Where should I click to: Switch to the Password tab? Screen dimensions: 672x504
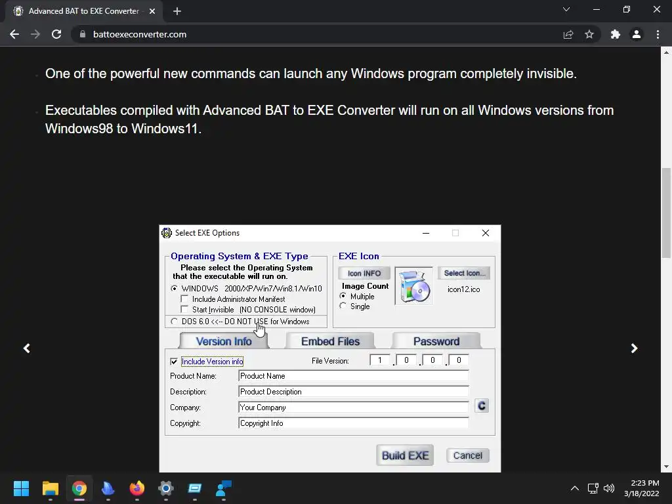pyautogui.click(x=436, y=341)
